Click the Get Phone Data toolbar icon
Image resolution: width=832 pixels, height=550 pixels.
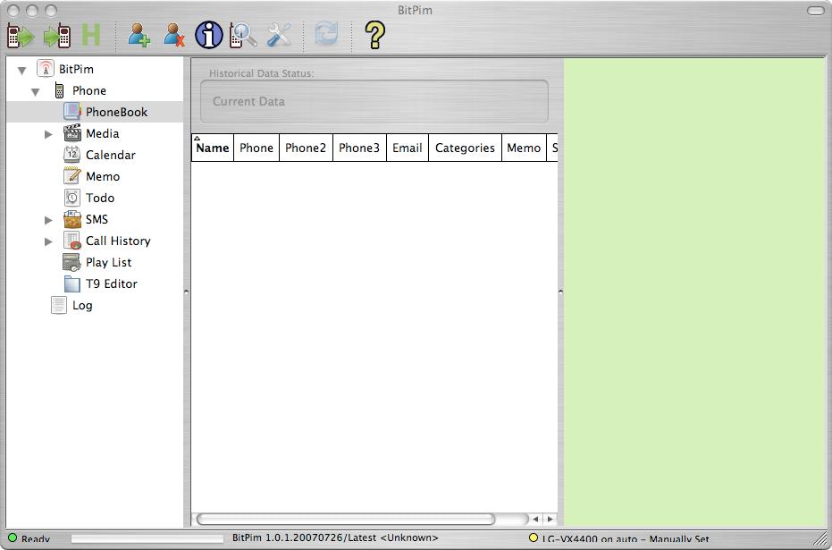(21, 36)
